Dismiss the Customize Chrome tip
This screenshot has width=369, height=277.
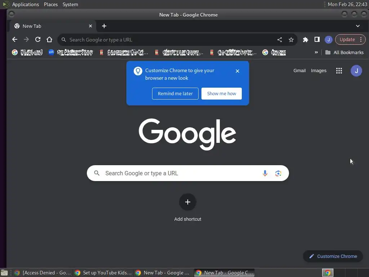237,71
